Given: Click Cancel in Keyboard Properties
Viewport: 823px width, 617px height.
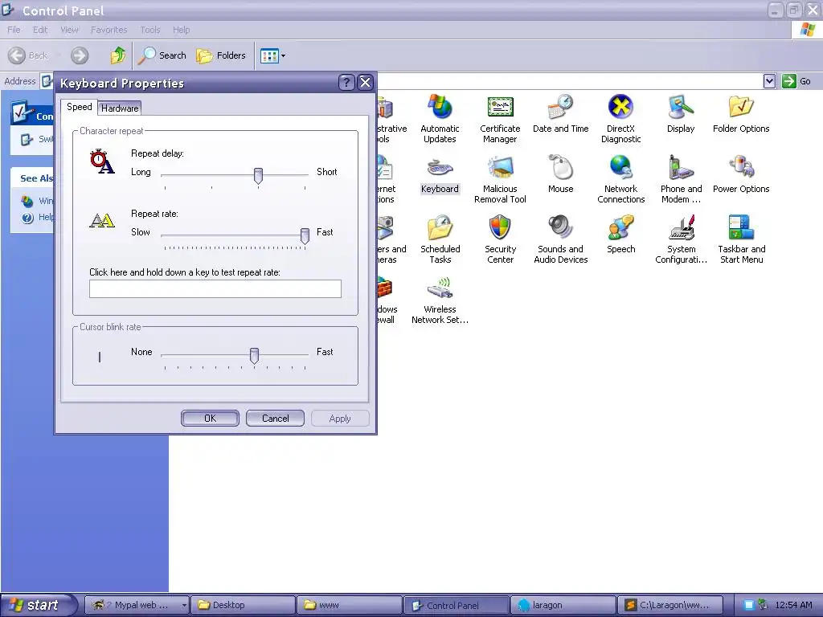Looking at the screenshot, I should tap(275, 418).
